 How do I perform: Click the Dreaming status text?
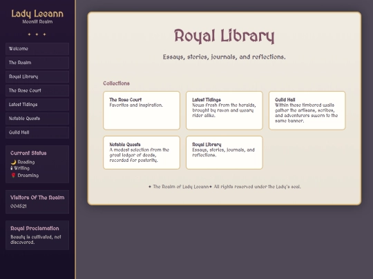[x=28, y=176]
